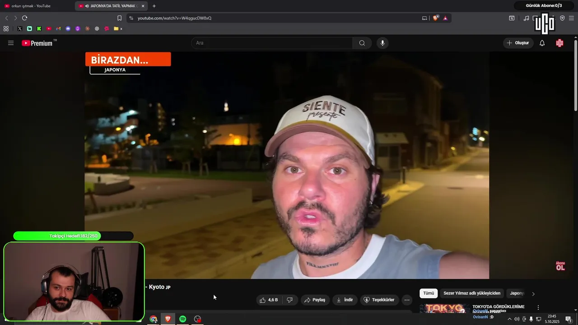The height and width of the screenshot is (325, 578).
Task: Reload the current page
Action: (25, 18)
